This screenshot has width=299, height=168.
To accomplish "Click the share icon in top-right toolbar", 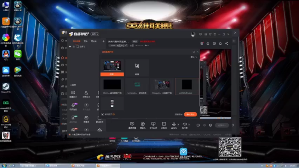I will coord(226,43).
